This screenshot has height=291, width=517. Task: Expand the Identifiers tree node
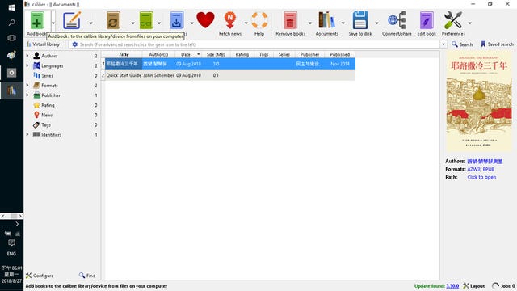(27, 135)
